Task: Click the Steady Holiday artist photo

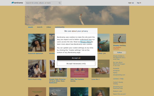Action: point(119,38)
